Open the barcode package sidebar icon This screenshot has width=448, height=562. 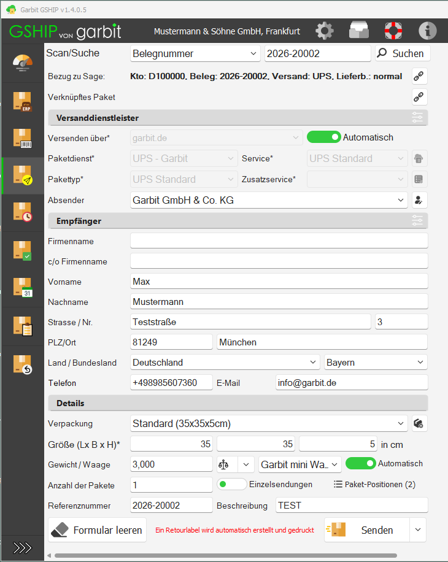(23, 138)
